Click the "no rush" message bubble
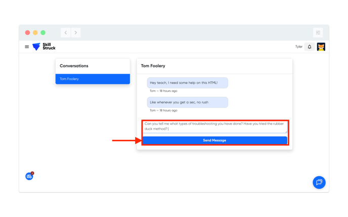The width and height of the screenshot is (348, 217). coord(187,102)
